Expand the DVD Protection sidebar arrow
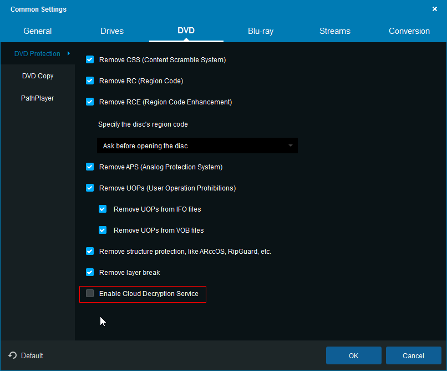The image size is (447, 371). [x=68, y=54]
